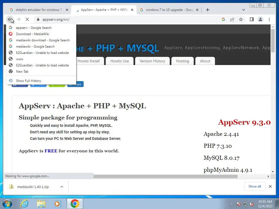Bookmark this page with the star icon
The image size is (279, 209).
coord(241,19)
